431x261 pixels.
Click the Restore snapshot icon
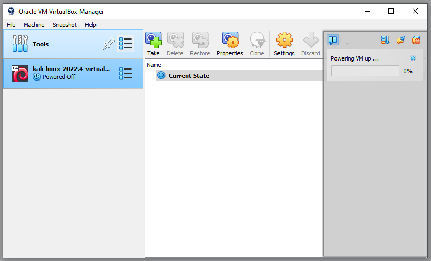[200, 41]
